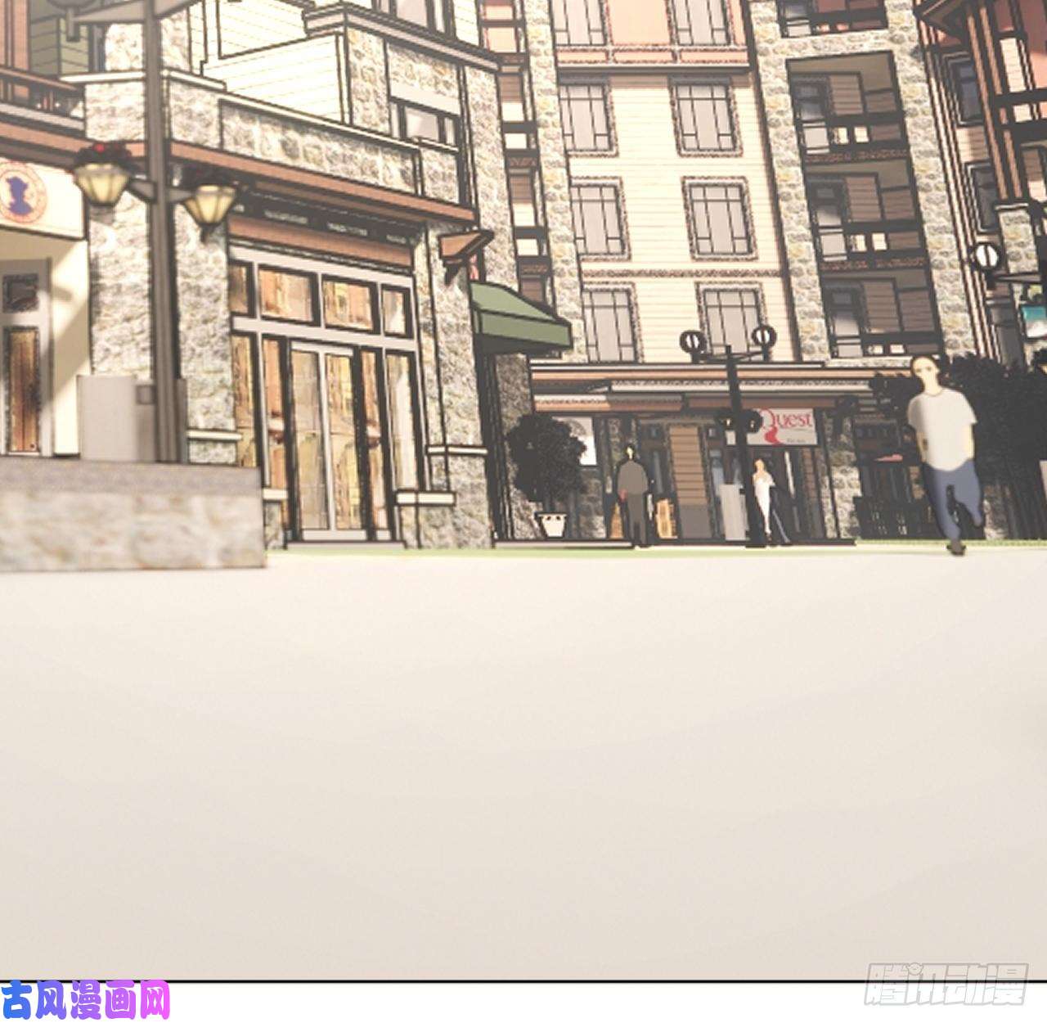Click the stone ledge wall in foreground
The image size is (1047, 1023).
(x=131, y=516)
